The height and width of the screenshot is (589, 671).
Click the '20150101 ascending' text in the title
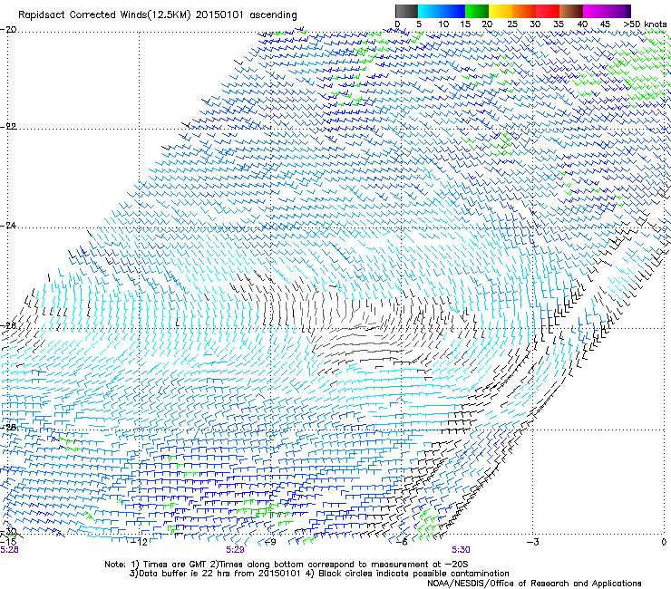pos(246,15)
